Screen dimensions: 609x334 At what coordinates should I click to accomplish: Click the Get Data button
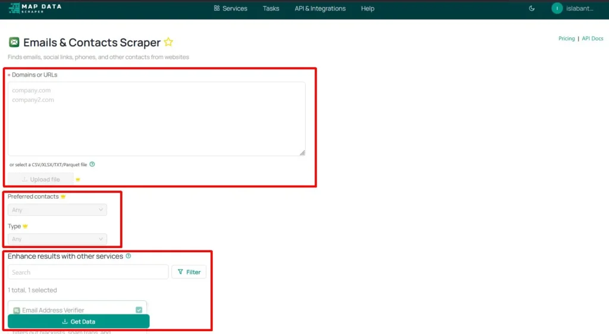[x=79, y=322]
